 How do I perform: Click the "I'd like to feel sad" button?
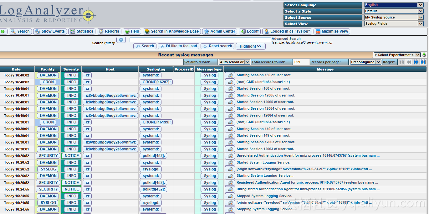click(x=178, y=46)
